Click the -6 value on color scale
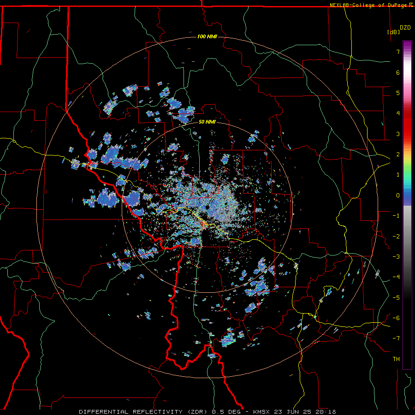The image size is (415, 415). [396, 318]
